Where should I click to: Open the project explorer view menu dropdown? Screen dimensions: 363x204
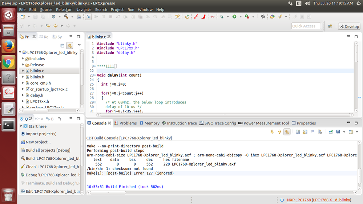79,45
